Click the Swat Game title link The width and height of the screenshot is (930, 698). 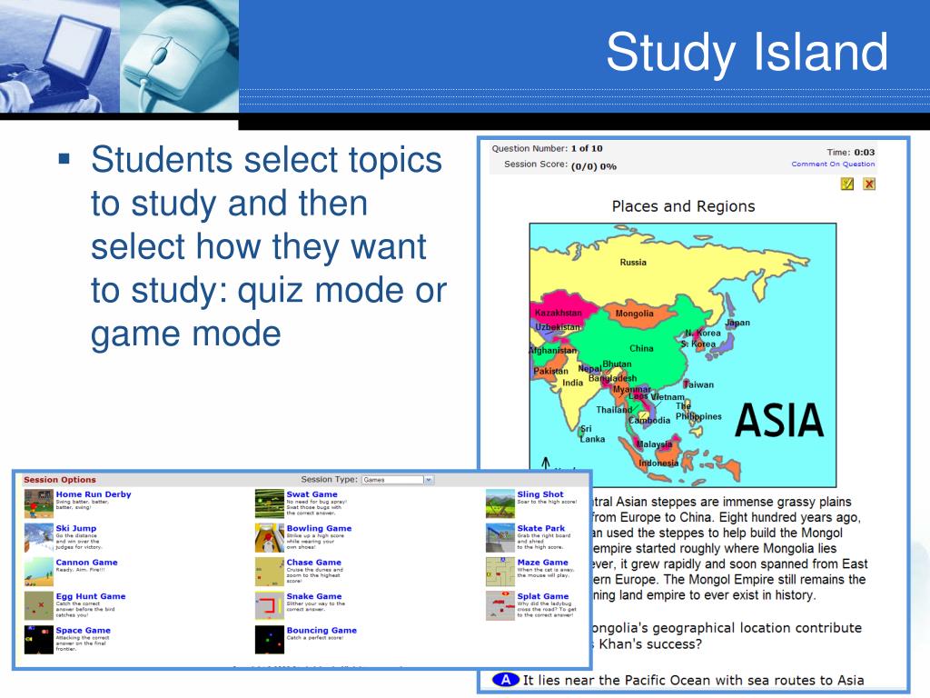tap(312, 494)
